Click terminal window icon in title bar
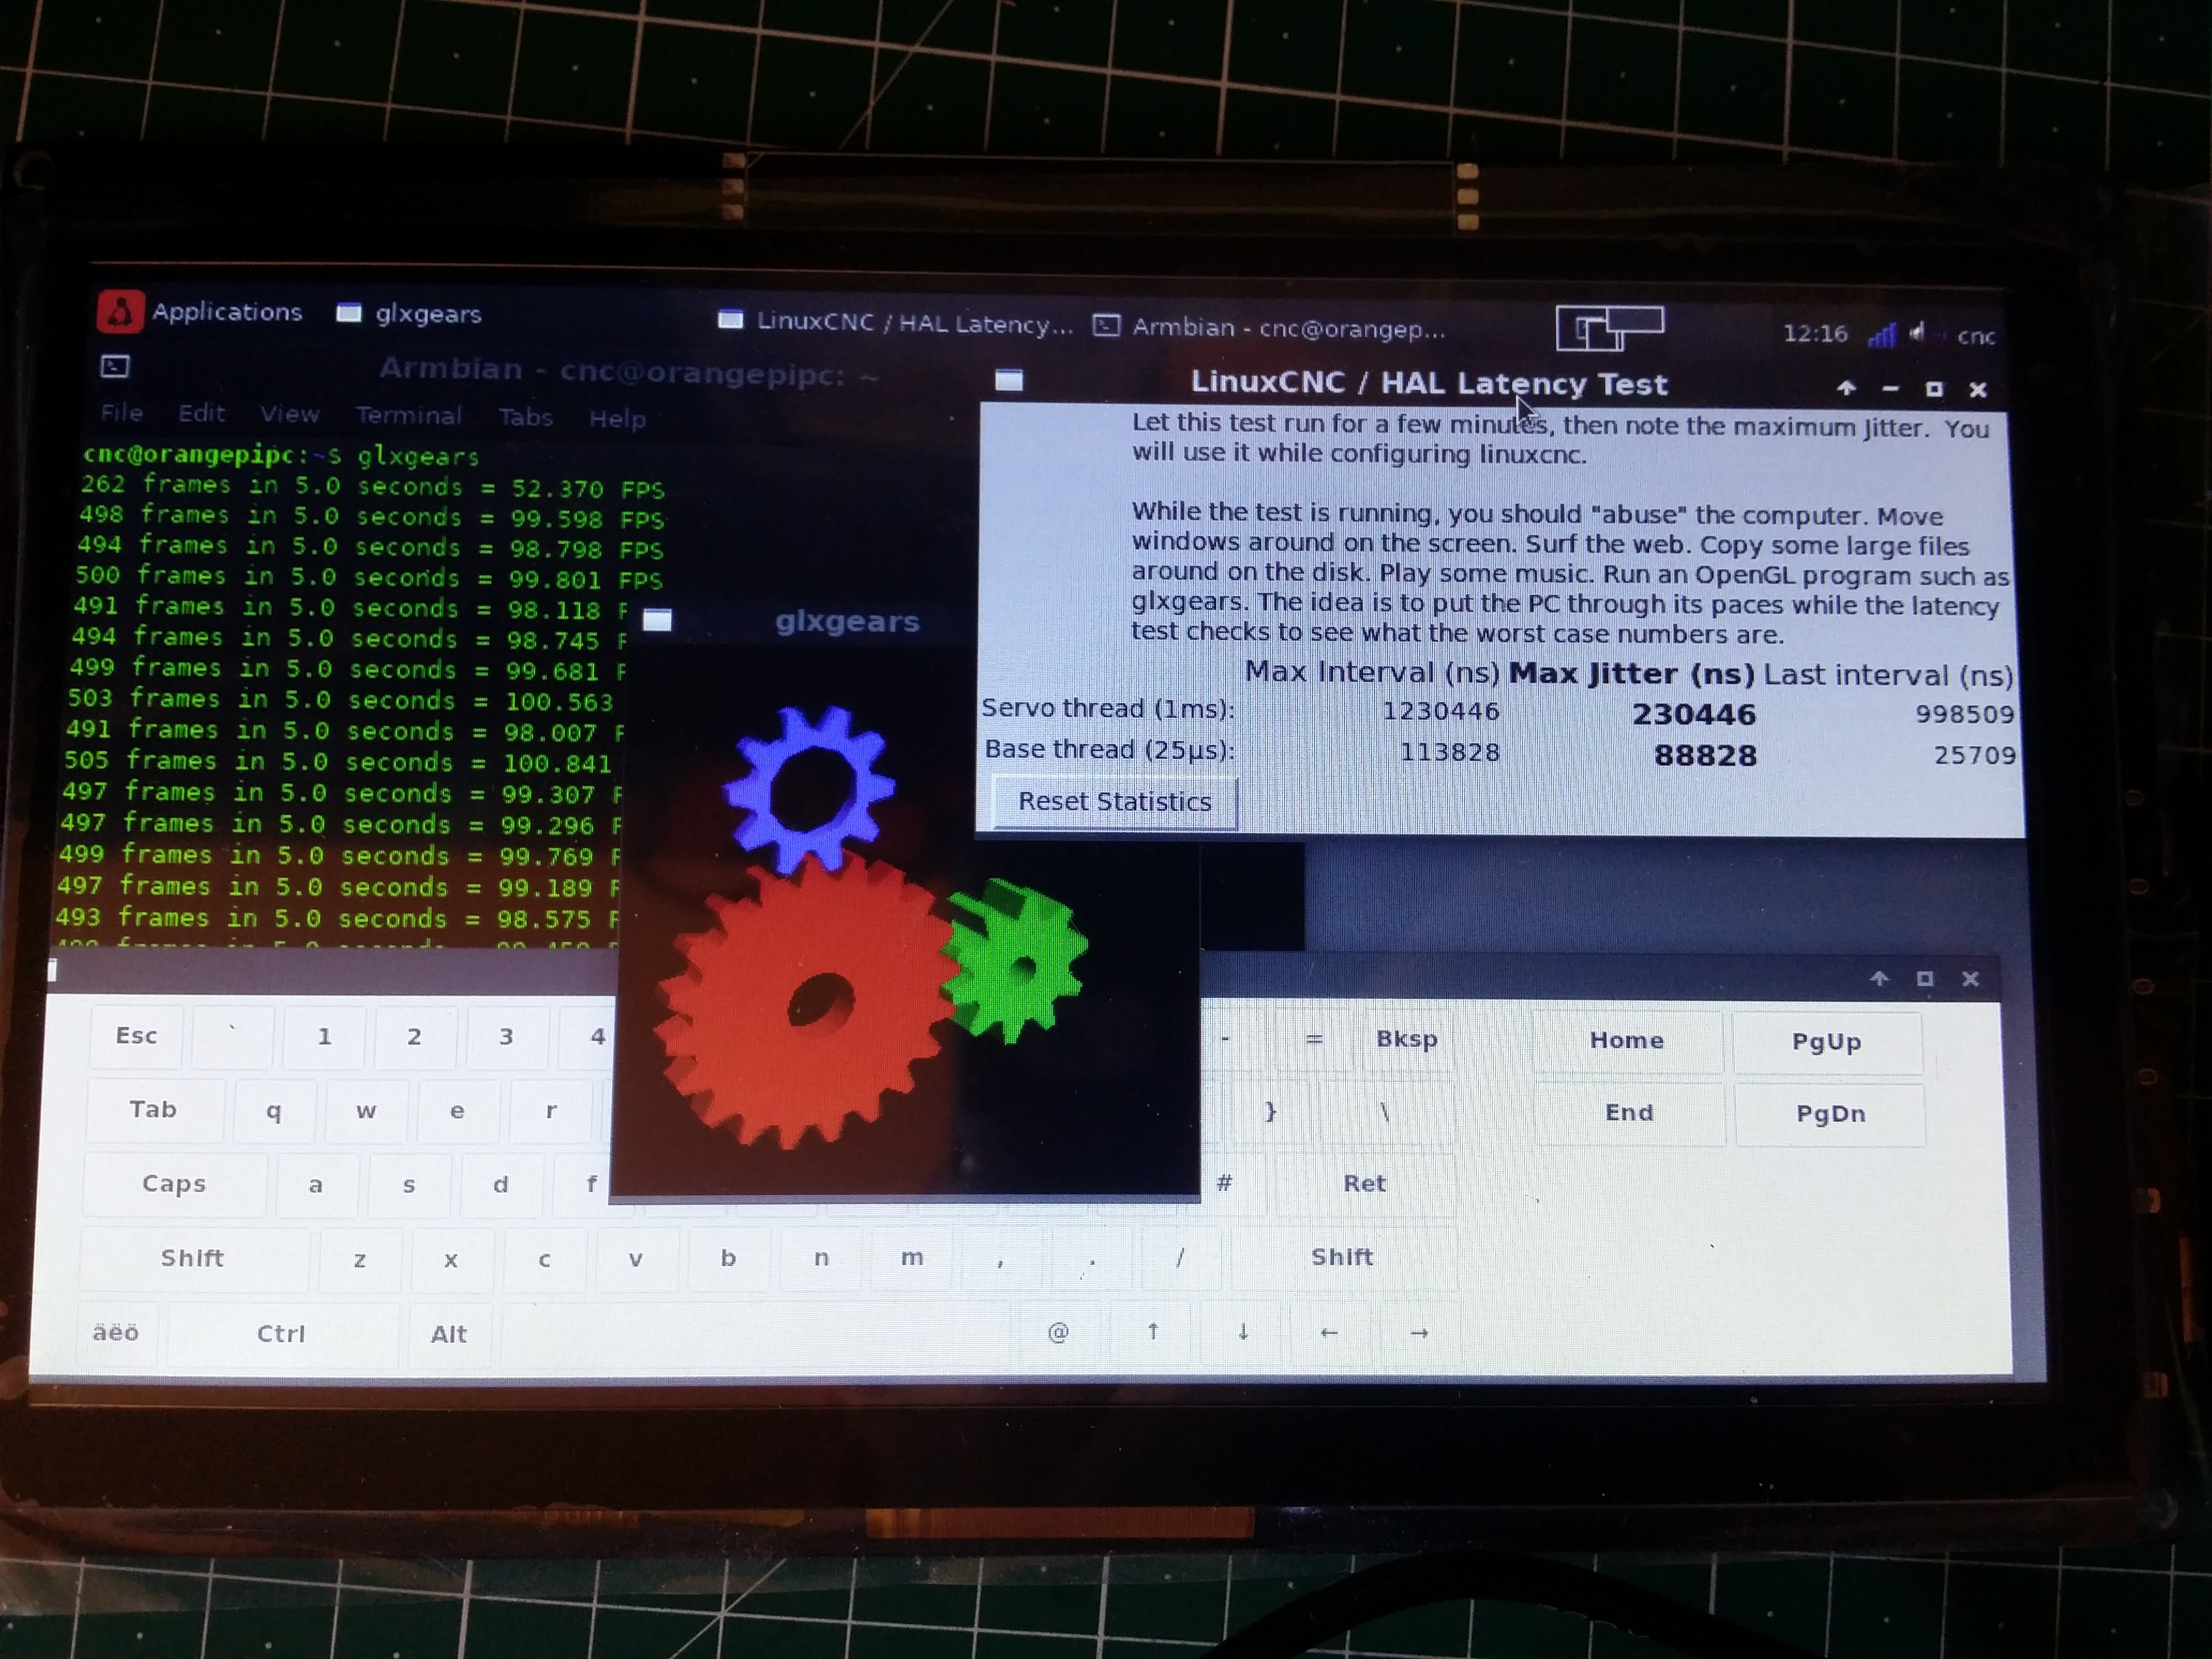 tap(115, 367)
